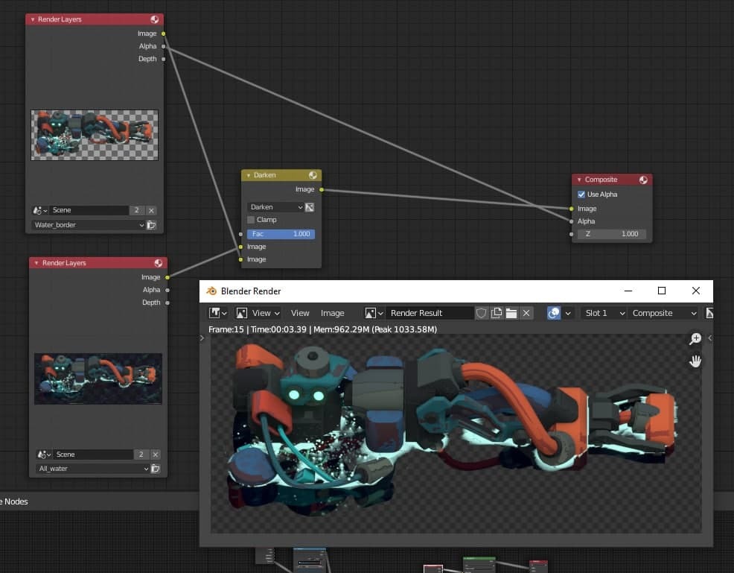Toggle the blue gizmo display icon in the render window
734x573 pixels.
pyautogui.click(x=554, y=313)
